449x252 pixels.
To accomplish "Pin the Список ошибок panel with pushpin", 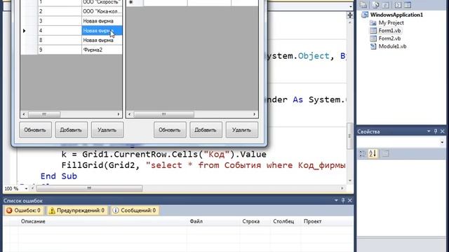I will click(x=343, y=200).
